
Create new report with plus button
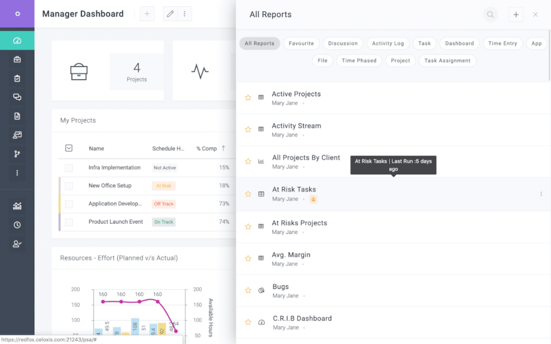[x=516, y=15]
